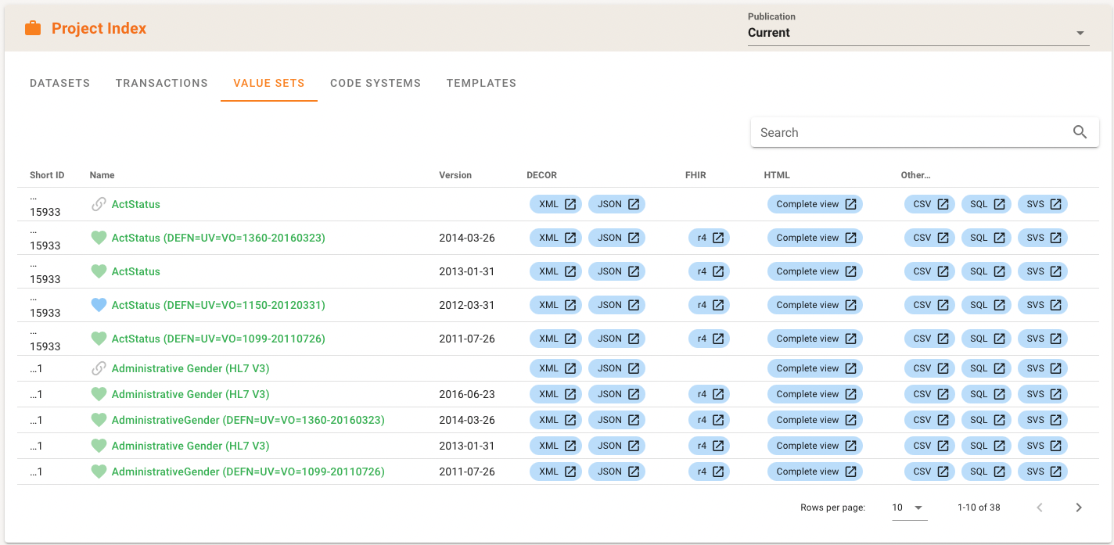
Task: Switch to the Datasets tab
Action: pyautogui.click(x=59, y=83)
